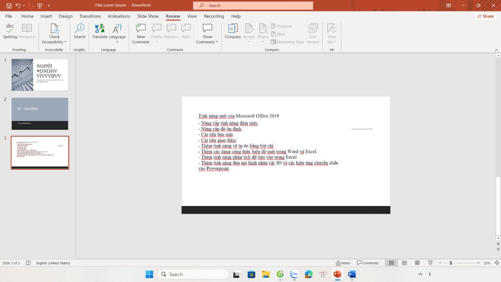Click English (United States) language indicator
501x282 pixels.
[x=53, y=263]
